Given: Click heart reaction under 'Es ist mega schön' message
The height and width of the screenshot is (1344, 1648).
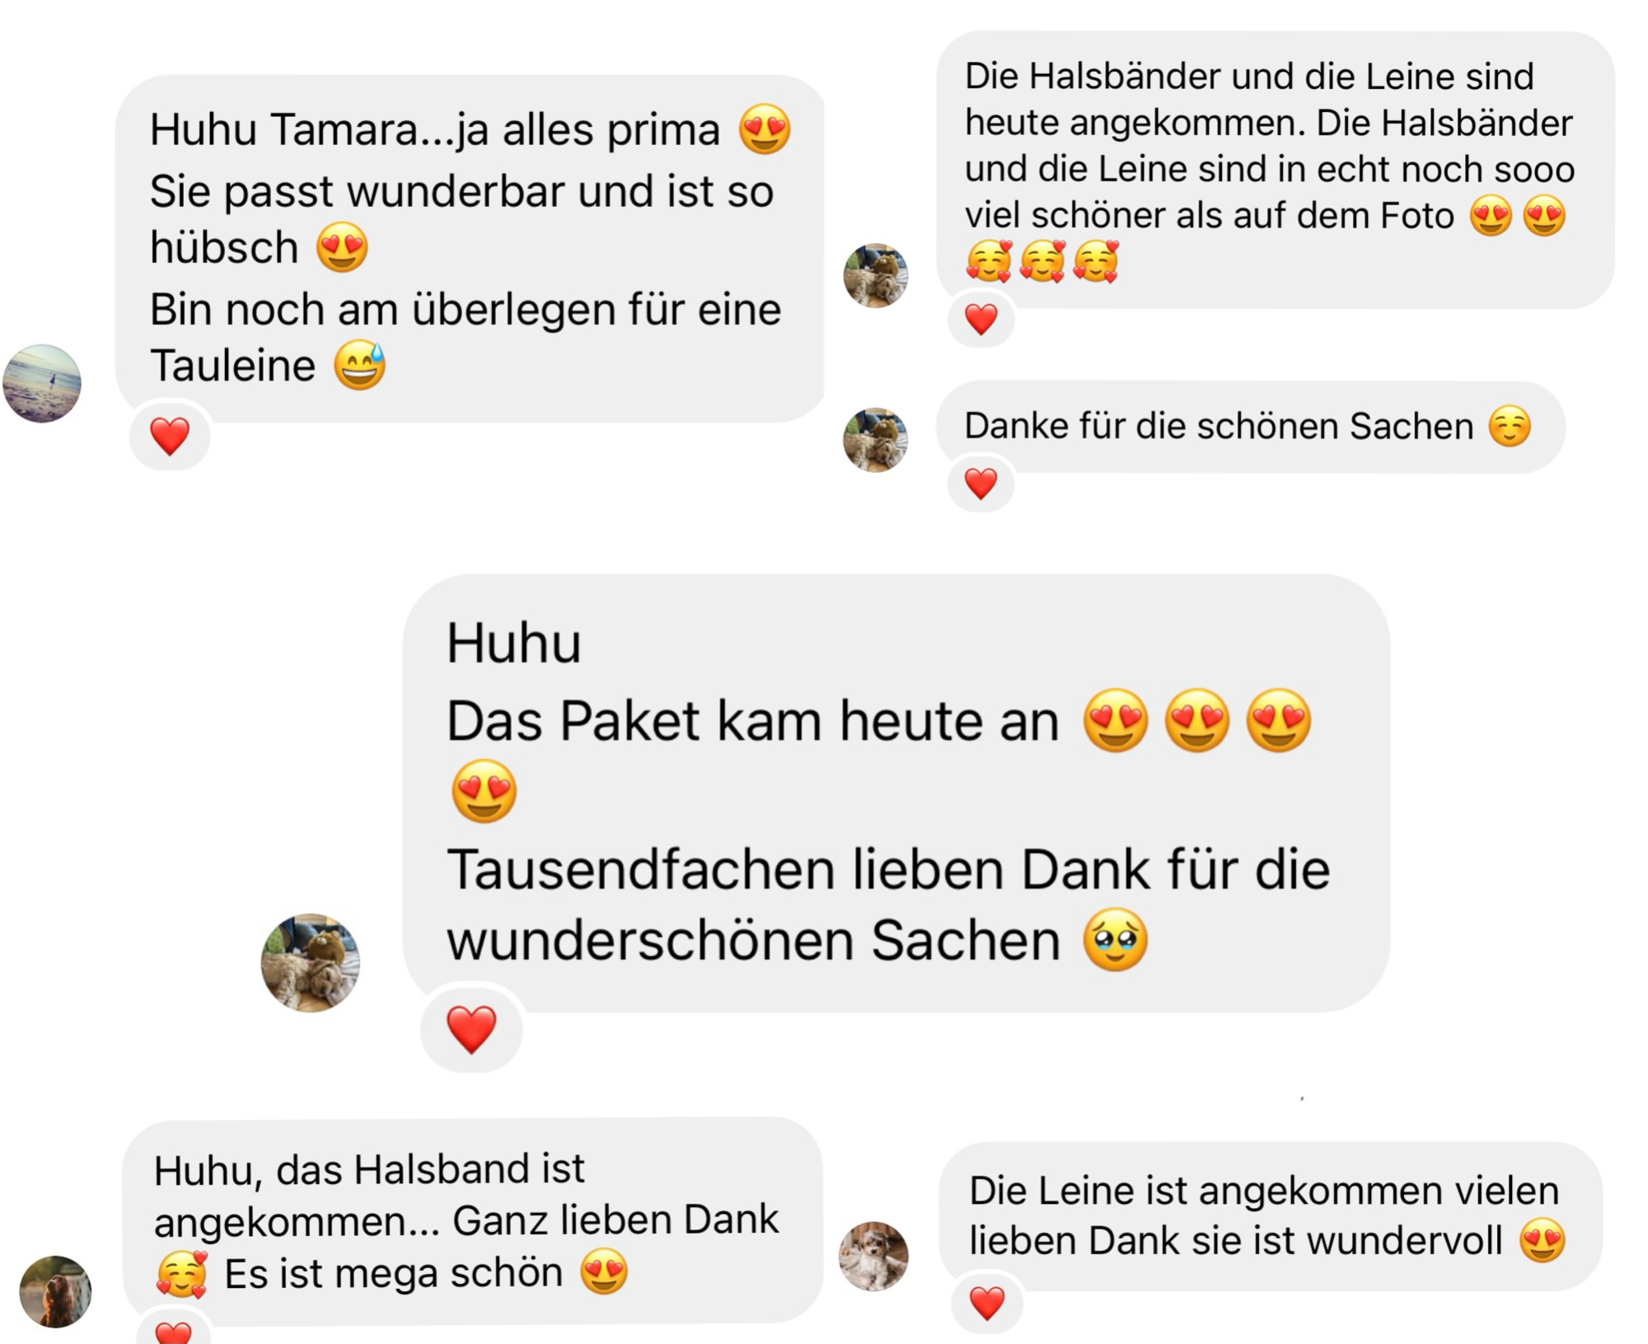Looking at the screenshot, I should [x=173, y=1328].
